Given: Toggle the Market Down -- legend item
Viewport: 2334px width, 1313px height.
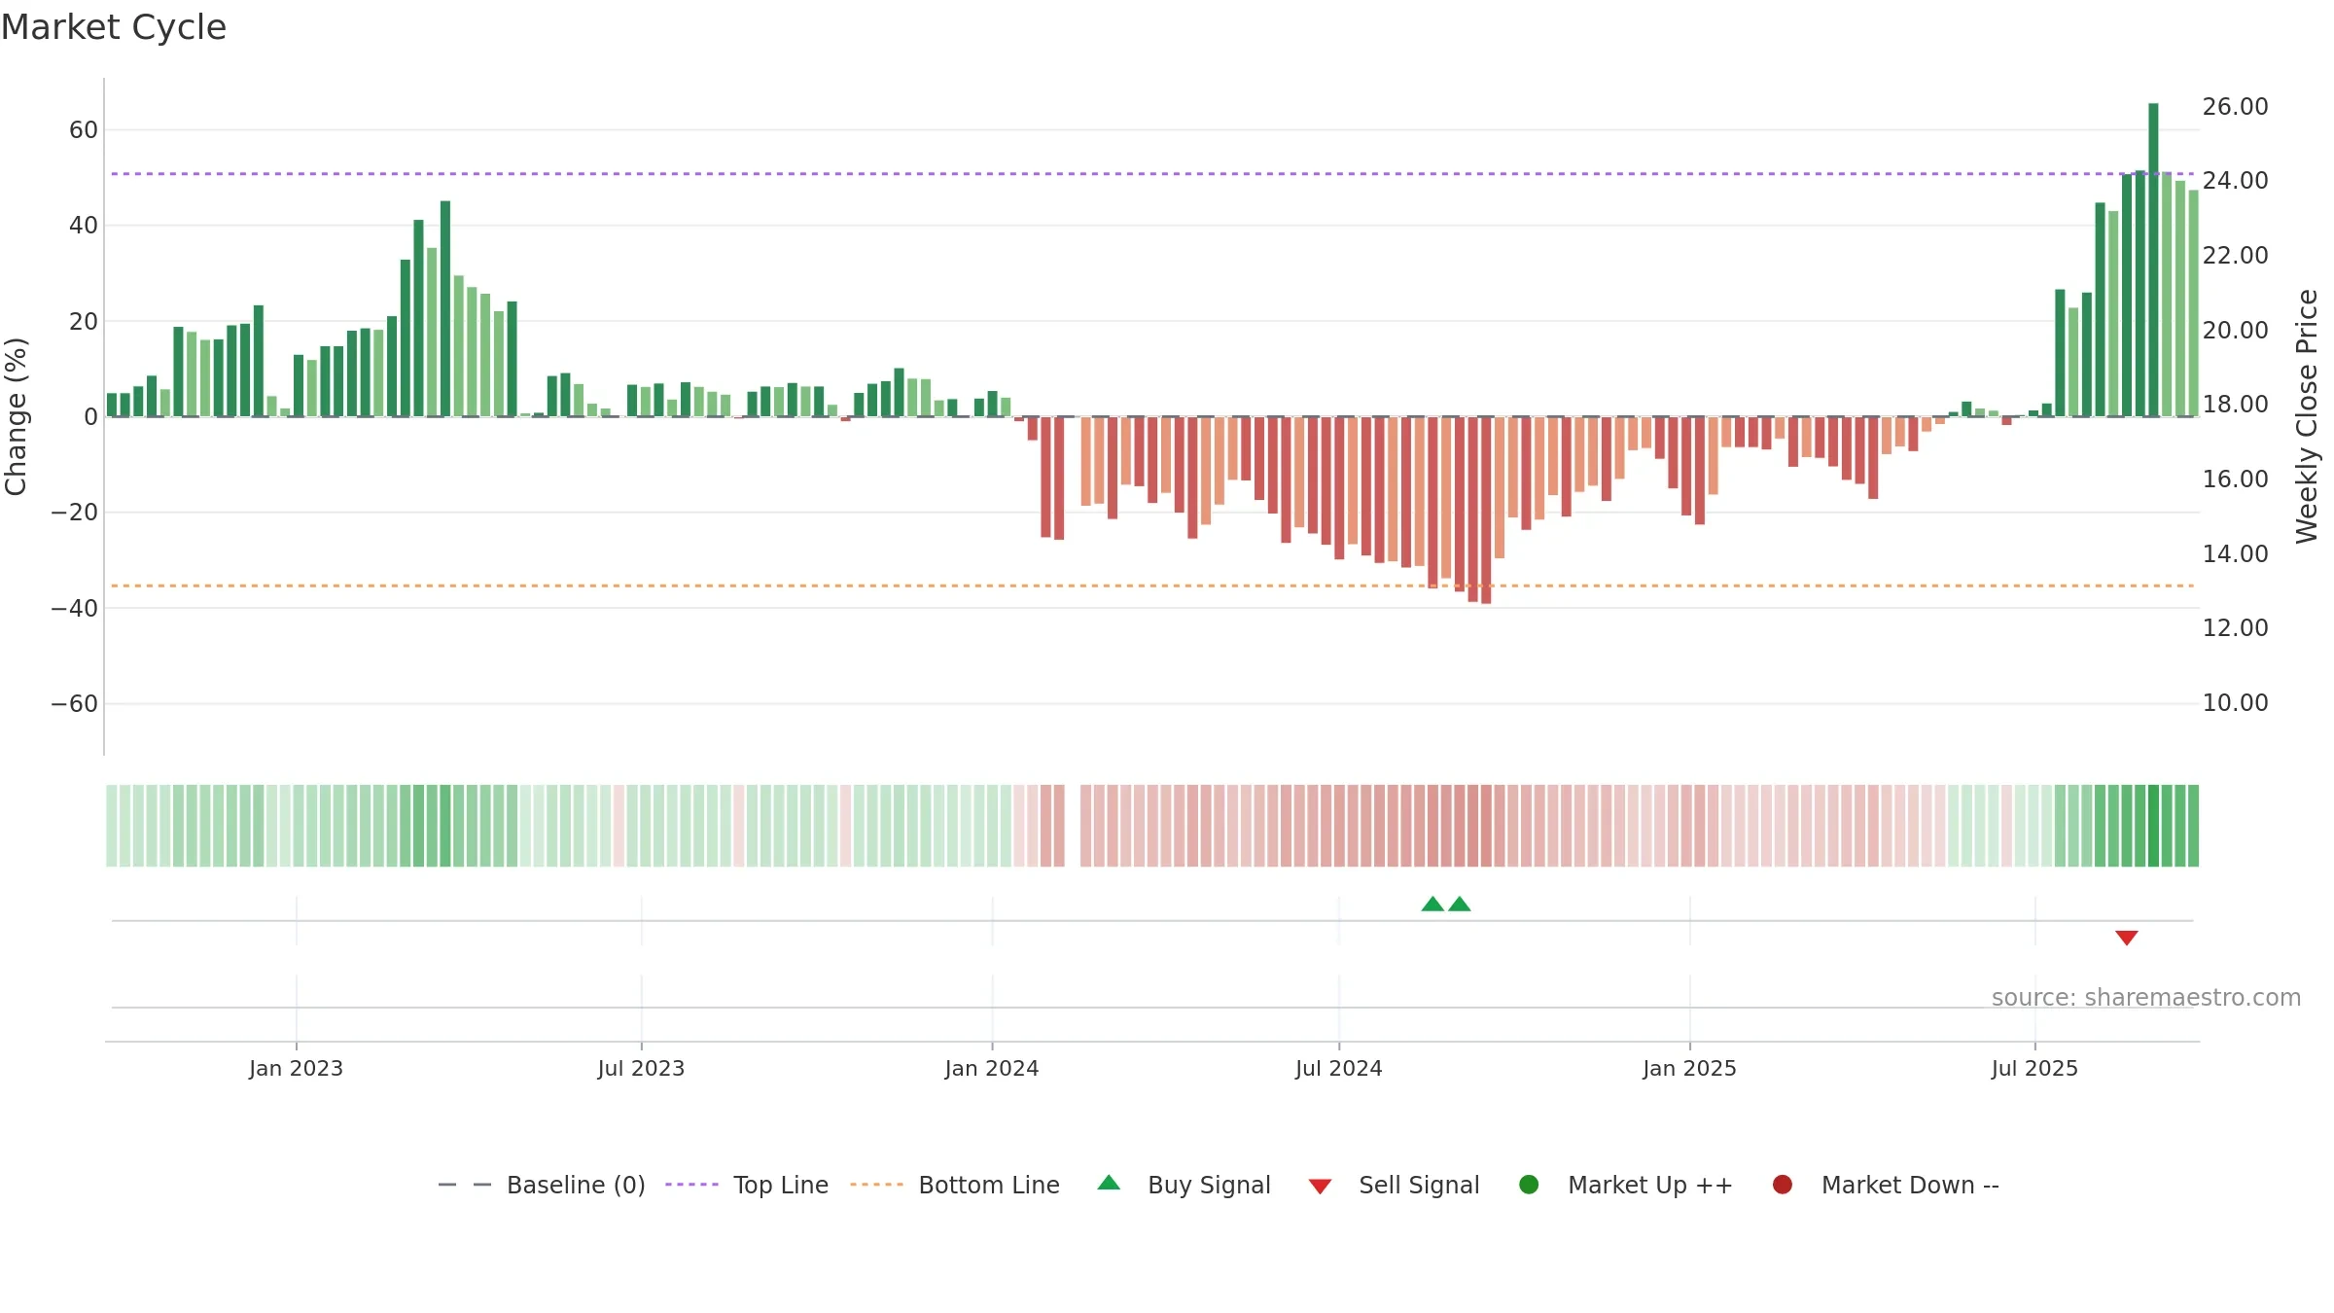Looking at the screenshot, I should point(1886,1185).
